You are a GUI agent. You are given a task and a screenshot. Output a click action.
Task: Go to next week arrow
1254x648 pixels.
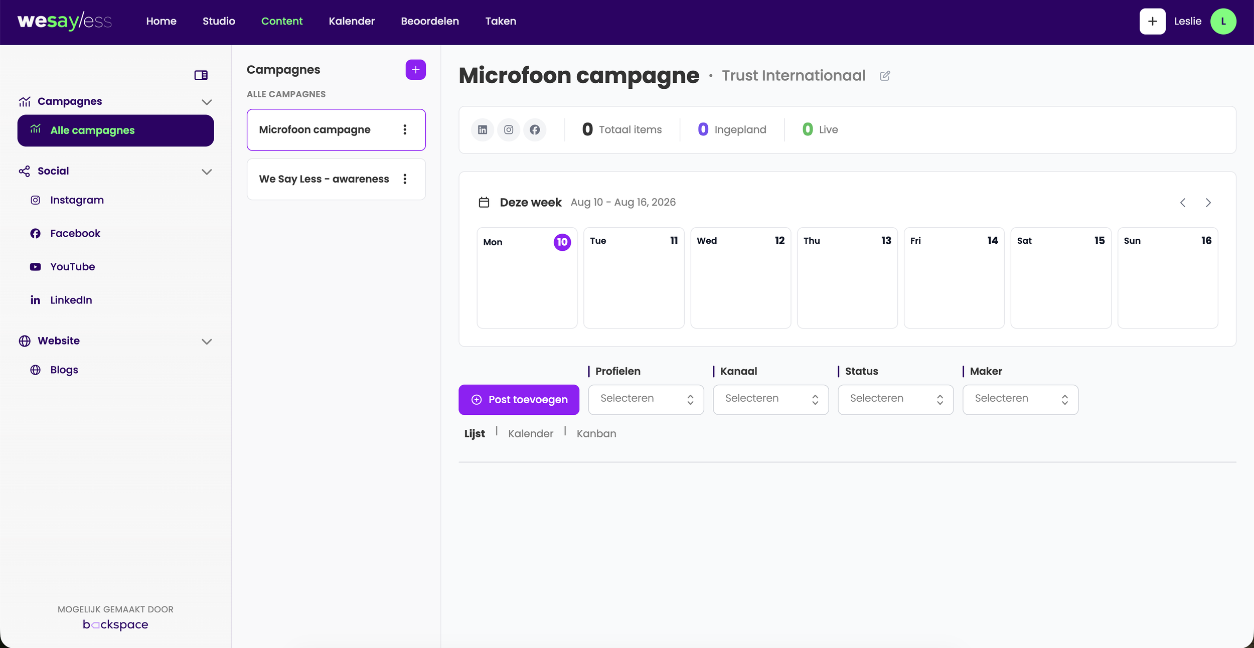coord(1208,203)
